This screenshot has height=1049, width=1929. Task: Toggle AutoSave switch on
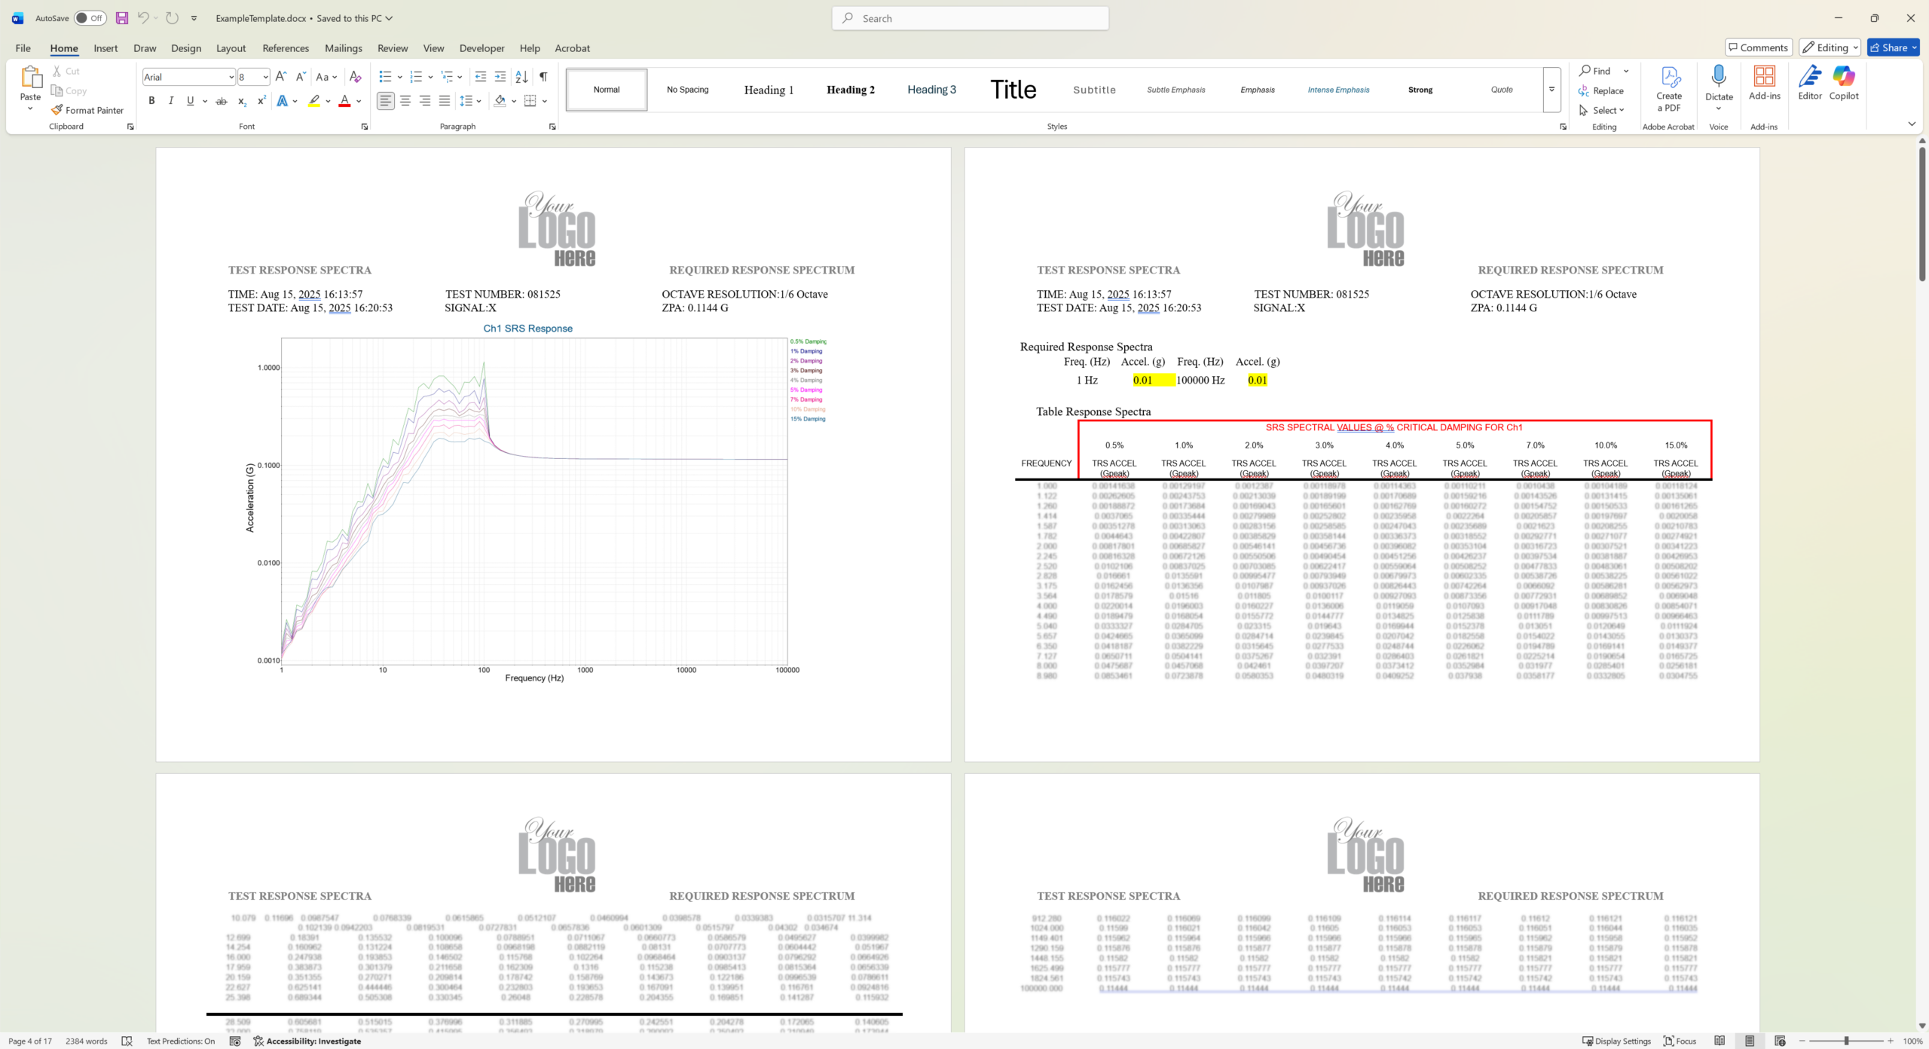click(x=90, y=18)
